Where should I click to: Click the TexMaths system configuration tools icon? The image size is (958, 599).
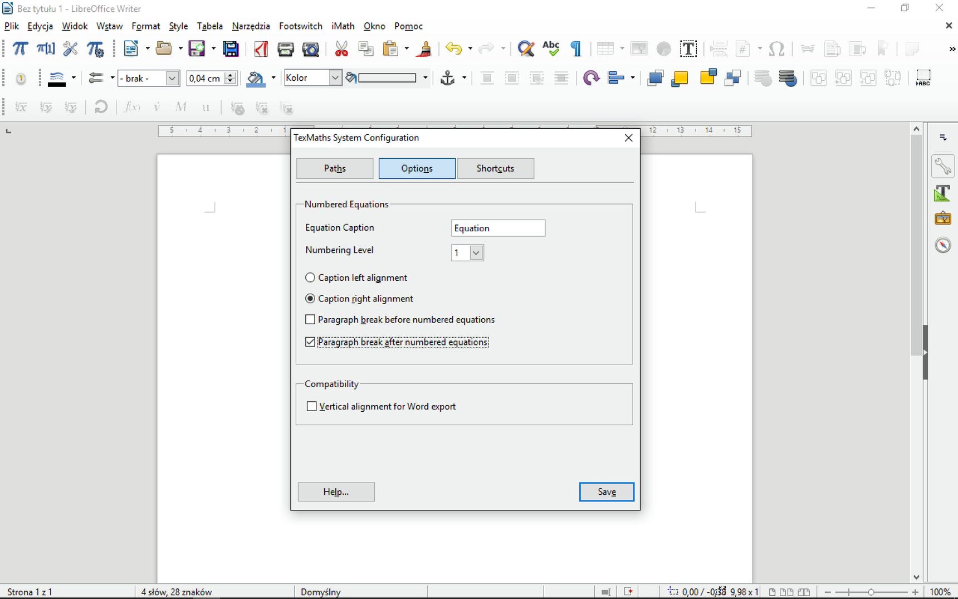pyautogui.click(x=70, y=49)
